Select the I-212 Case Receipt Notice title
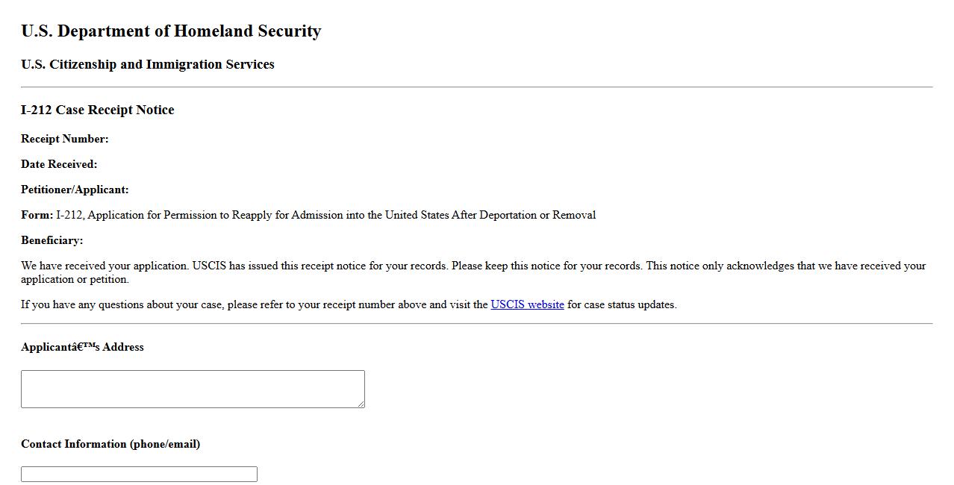This screenshot has height=485, width=954. pyautogui.click(x=98, y=110)
